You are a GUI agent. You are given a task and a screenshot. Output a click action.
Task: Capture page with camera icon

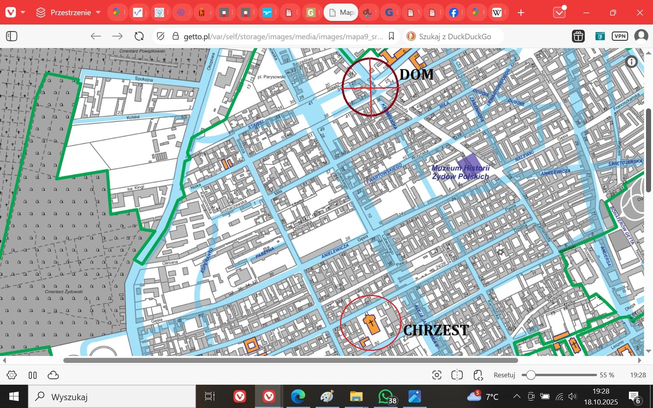click(436, 375)
